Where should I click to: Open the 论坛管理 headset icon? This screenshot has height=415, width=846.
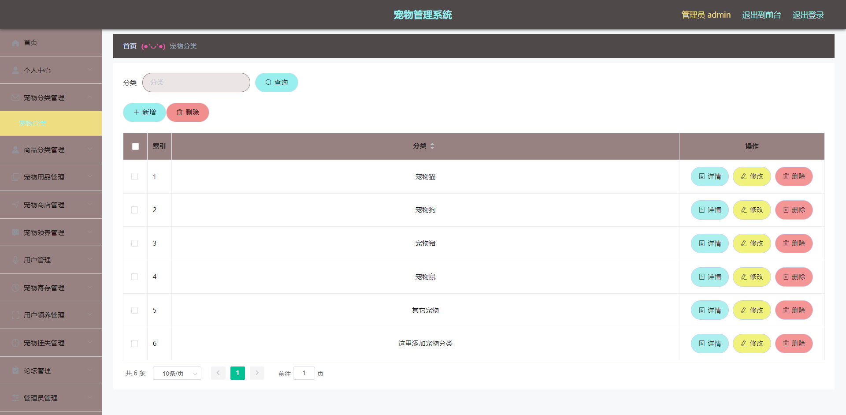[15, 370]
